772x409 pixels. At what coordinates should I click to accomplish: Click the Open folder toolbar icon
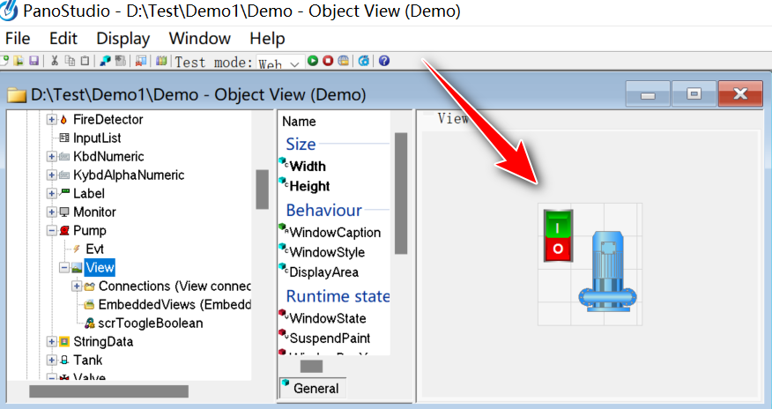(x=19, y=62)
